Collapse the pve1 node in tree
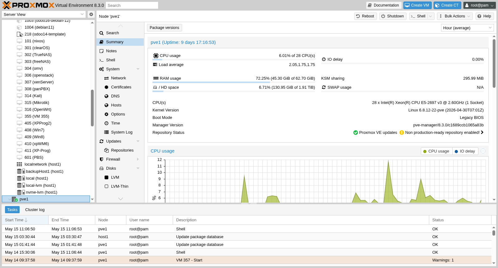The image size is (498, 268). tap(10, 199)
